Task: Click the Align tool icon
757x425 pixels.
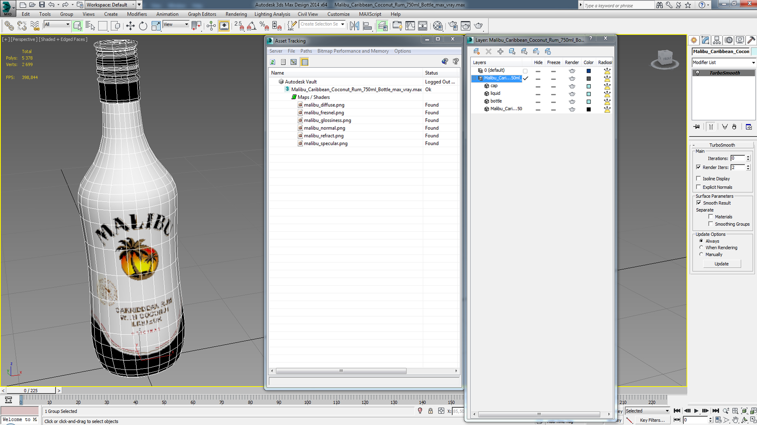Action: point(367,26)
